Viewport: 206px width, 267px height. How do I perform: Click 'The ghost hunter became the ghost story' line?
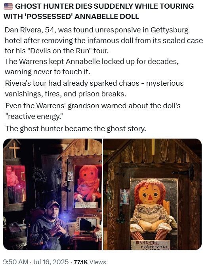tap(76, 129)
